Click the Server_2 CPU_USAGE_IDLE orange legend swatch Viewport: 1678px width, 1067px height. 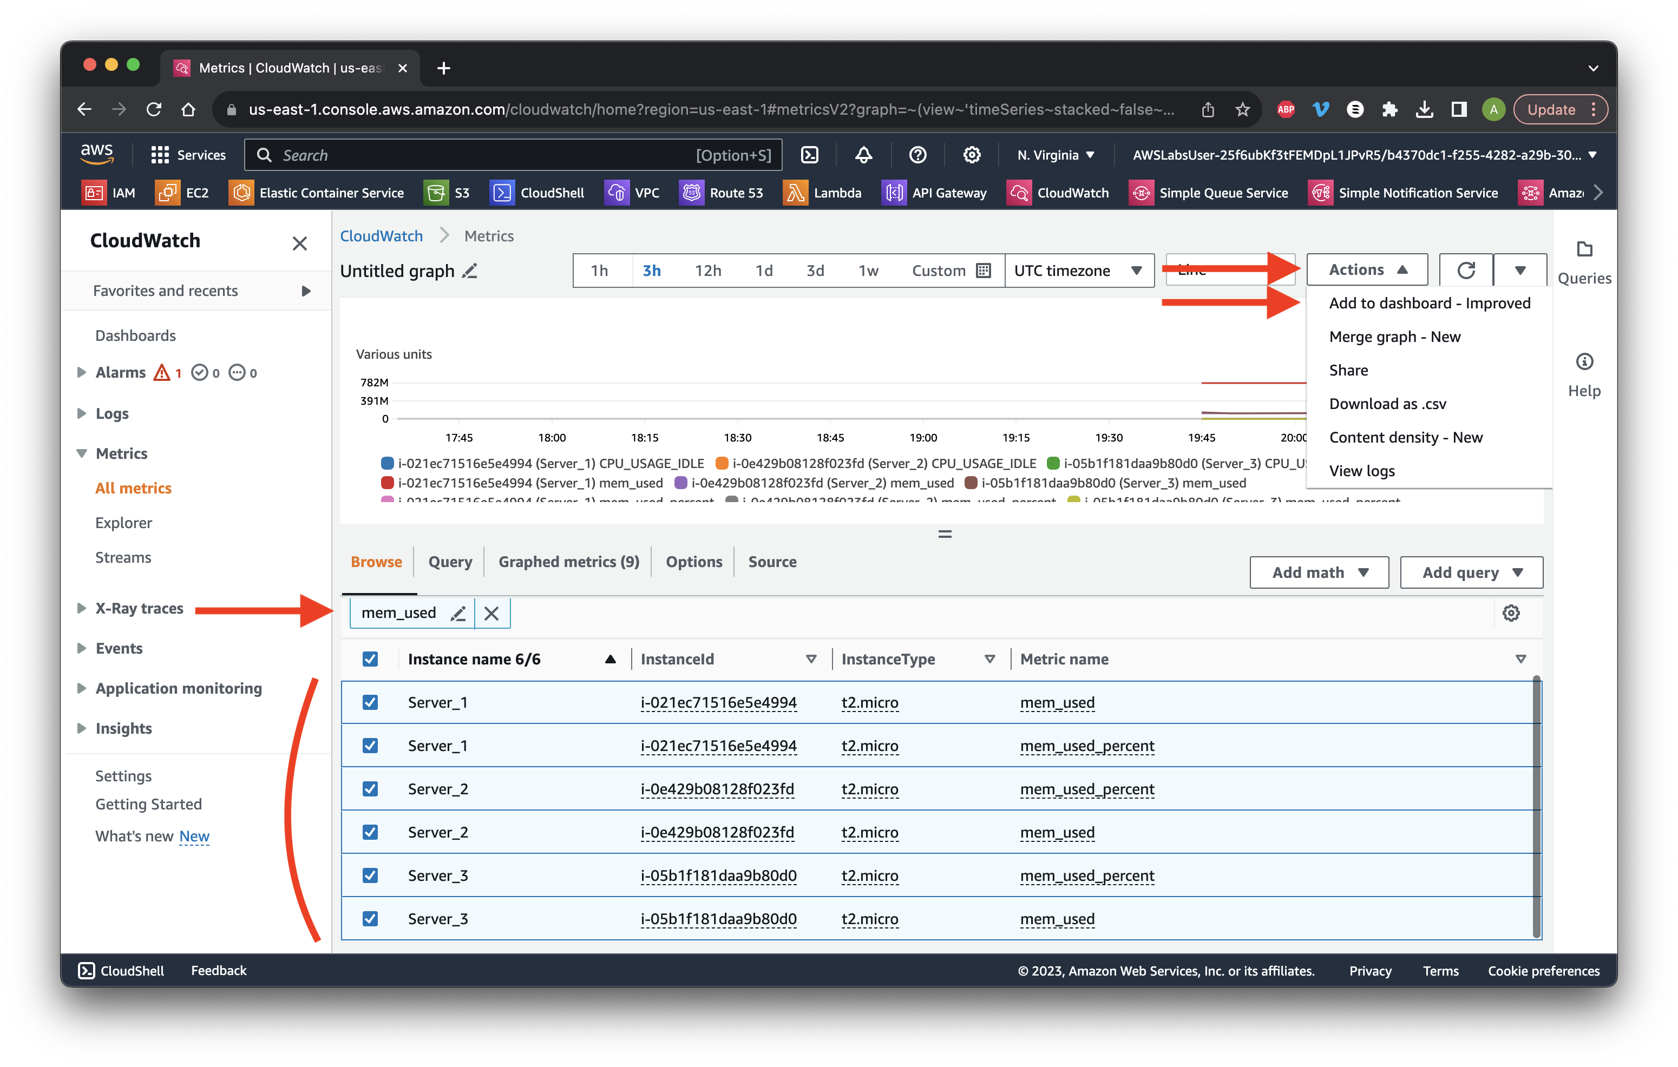[722, 463]
